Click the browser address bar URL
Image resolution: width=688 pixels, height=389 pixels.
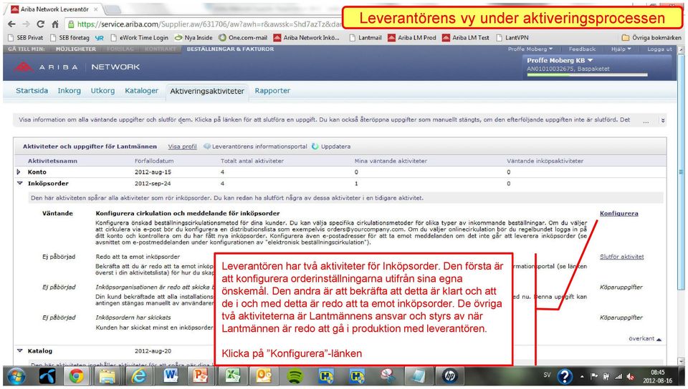click(210, 24)
